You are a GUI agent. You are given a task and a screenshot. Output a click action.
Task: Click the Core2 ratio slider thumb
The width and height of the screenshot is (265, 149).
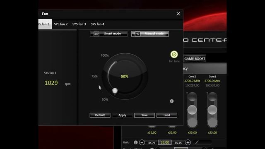[192, 110]
